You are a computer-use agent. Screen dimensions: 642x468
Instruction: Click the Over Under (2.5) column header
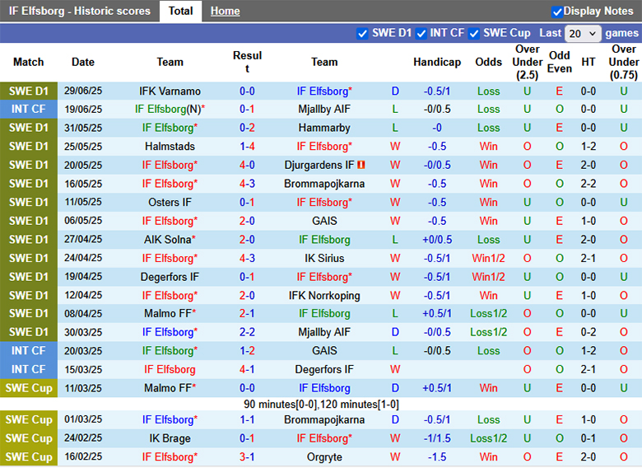[528, 62]
